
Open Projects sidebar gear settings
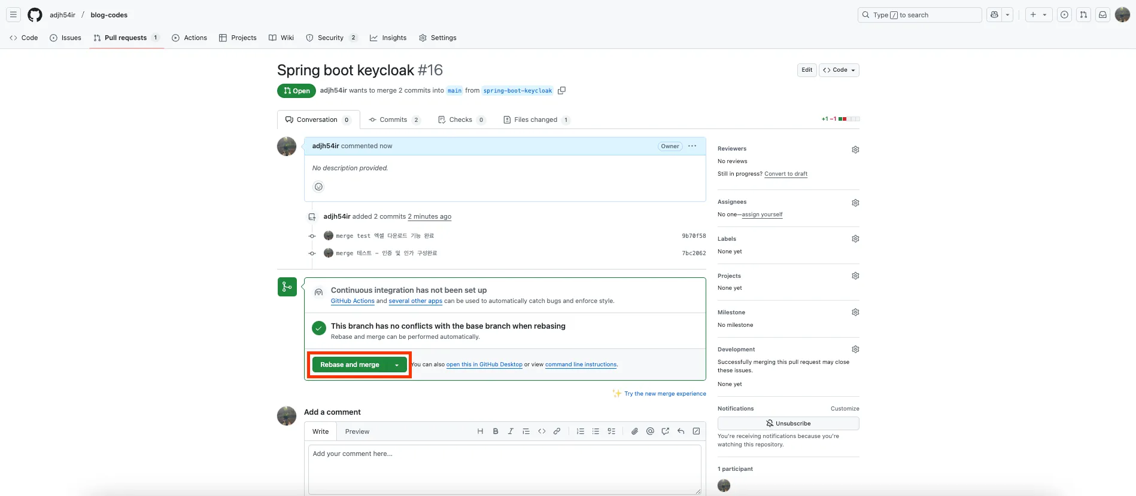[x=855, y=275]
